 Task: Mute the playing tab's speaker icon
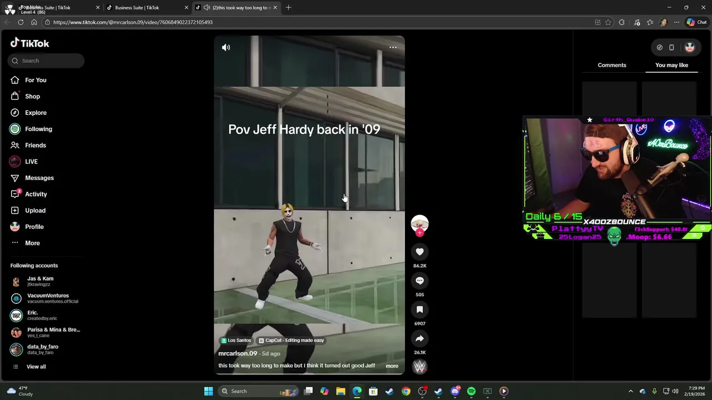tap(207, 8)
